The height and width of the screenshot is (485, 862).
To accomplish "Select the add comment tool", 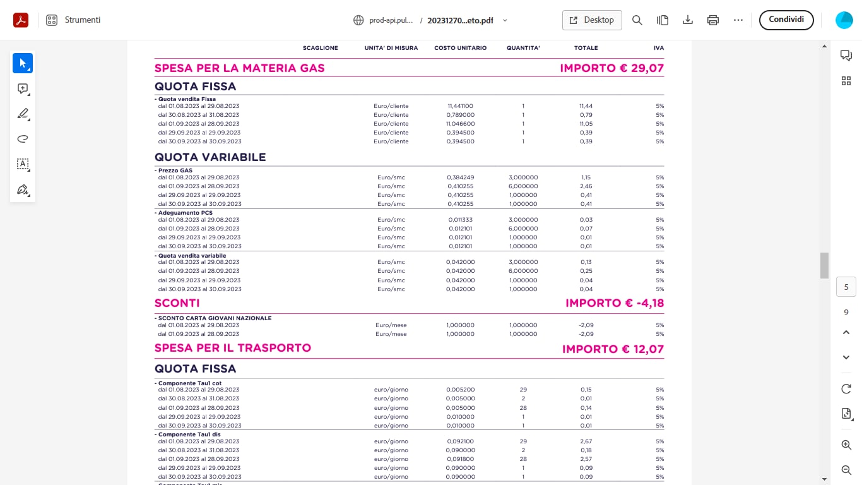I will [x=23, y=89].
